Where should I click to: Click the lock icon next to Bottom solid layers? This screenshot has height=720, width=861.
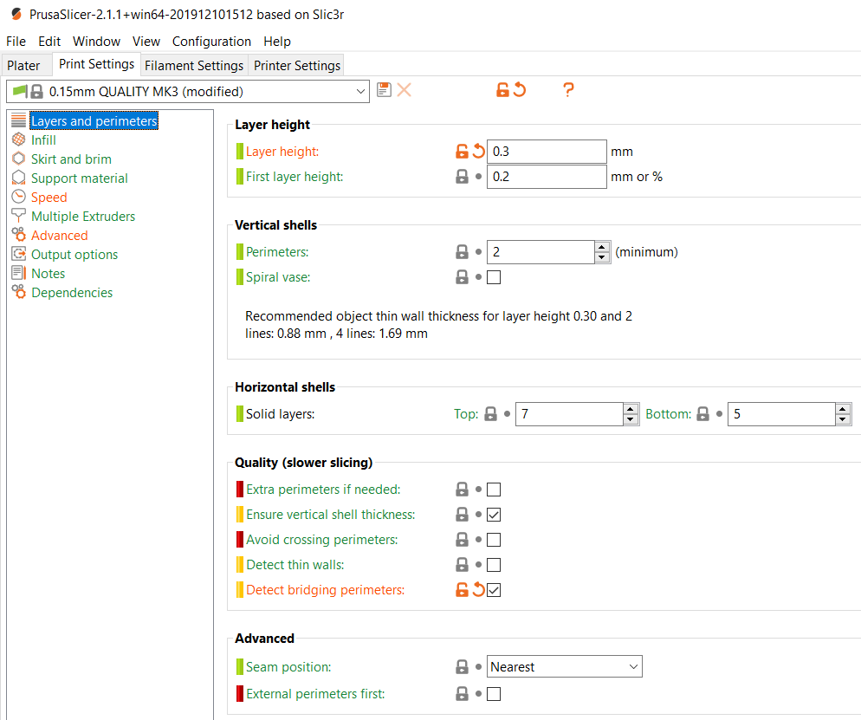(x=702, y=414)
